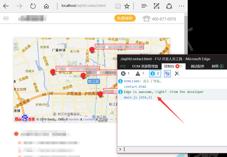This screenshot has width=227, height=157.
Task: Open the browser home page icon
Action: 46,6
